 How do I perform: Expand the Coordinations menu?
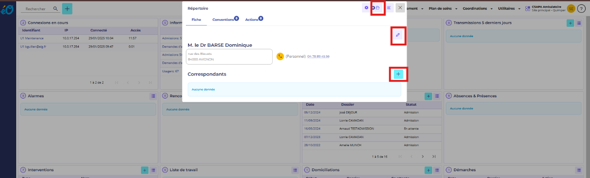point(477,8)
